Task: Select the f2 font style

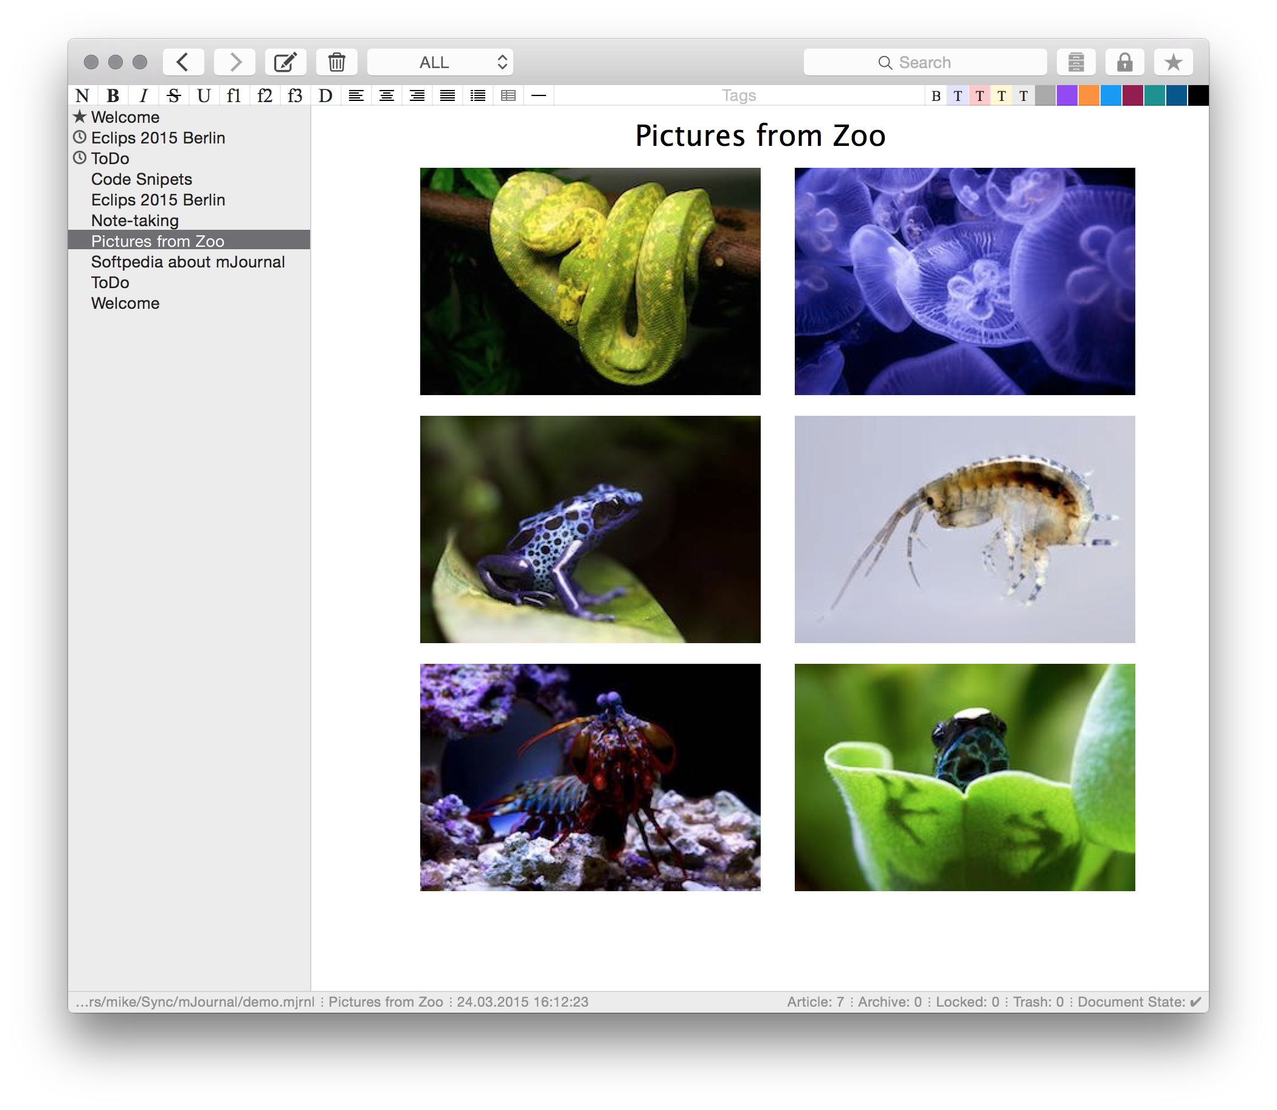Action: [x=265, y=95]
